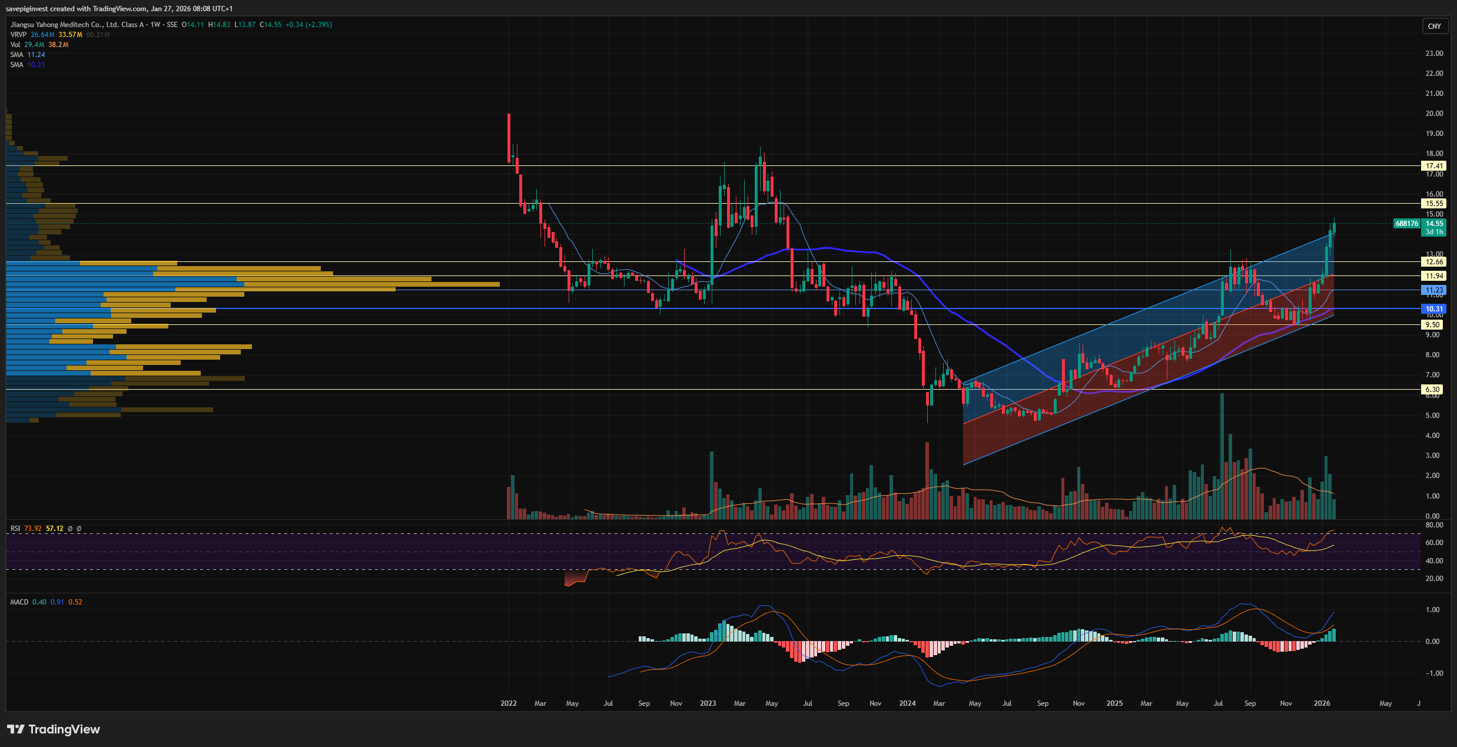Click the 17.41 horizontal line price label

1433,166
